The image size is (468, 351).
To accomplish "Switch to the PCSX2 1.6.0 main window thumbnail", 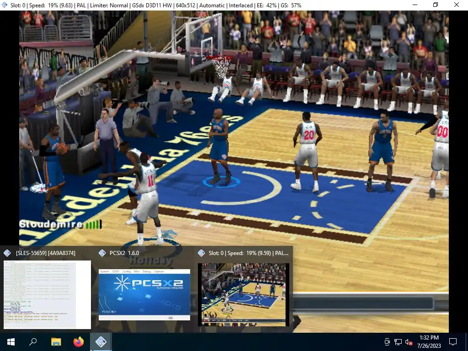I will pos(144,295).
